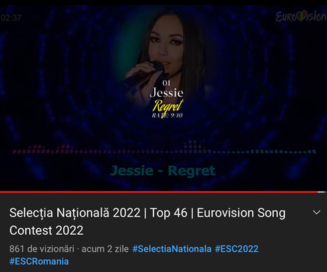Screen dimensions: 327x272
Task: Click 'Contest 2022' title second line
Action: click(47, 230)
